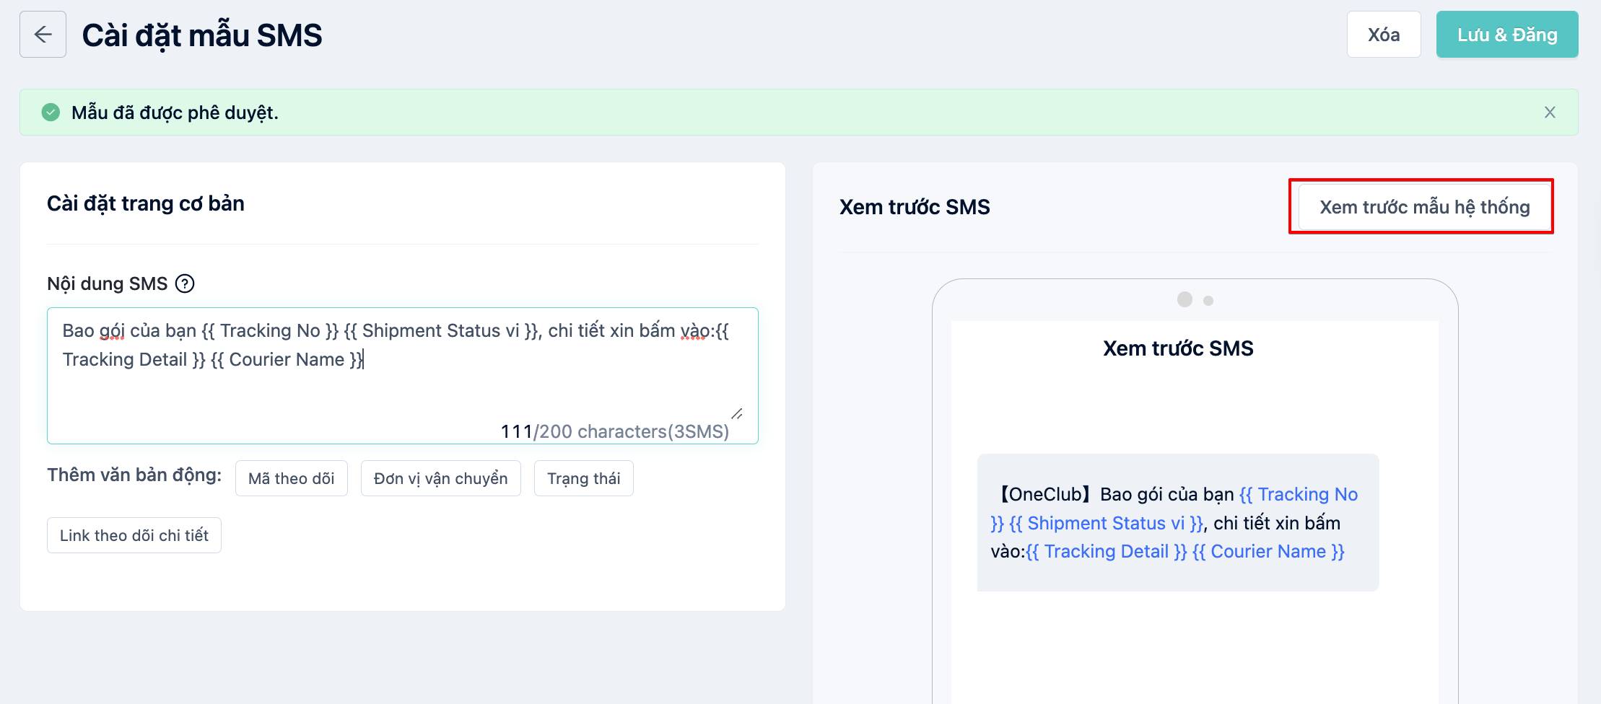Click the SMS preview message bubble
The width and height of the screenshot is (1601, 704).
pyautogui.click(x=1177, y=522)
